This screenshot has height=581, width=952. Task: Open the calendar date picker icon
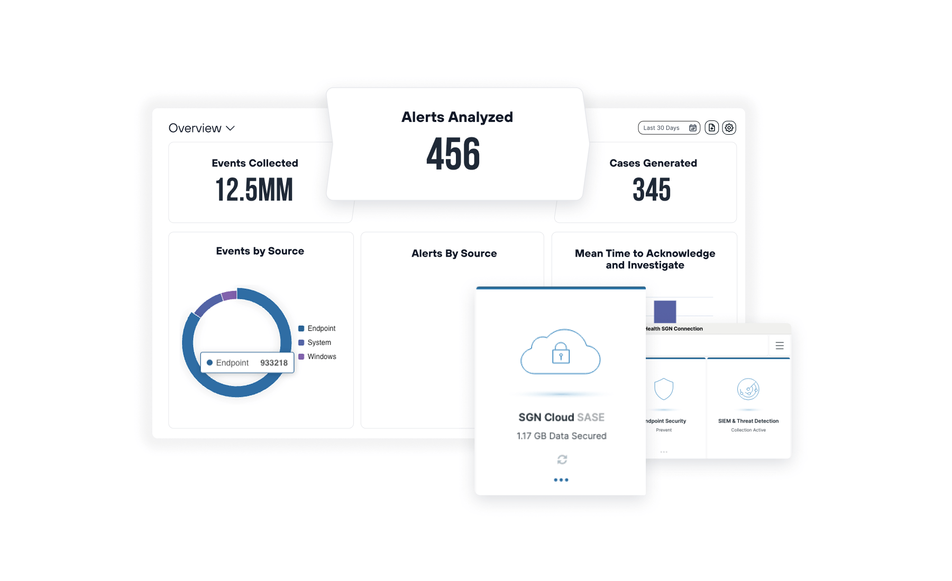tap(693, 127)
